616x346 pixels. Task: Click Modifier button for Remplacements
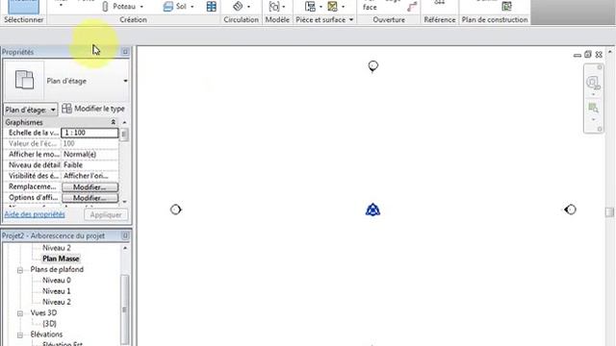(x=90, y=187)
